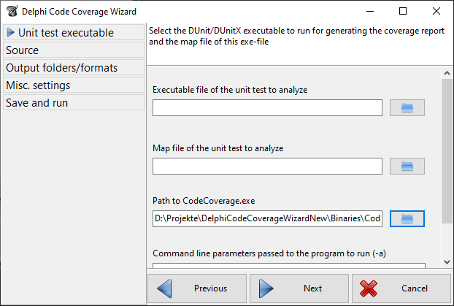454x306 pixels.
Task: Click the Path to CodeCoverage.exe field
Action: [x=267, y=218]
